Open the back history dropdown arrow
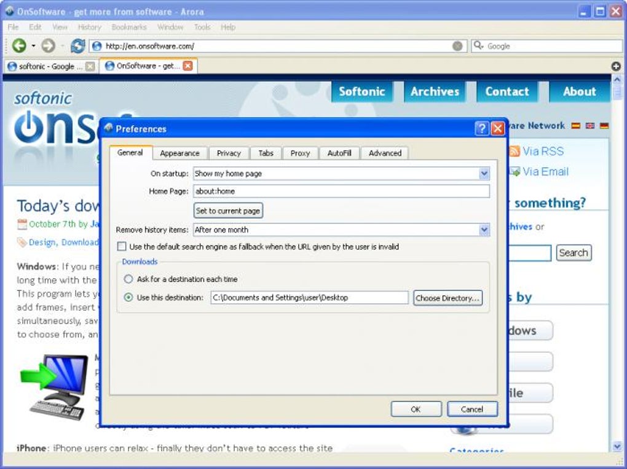627x469 pixels. (x=33, y=46)
